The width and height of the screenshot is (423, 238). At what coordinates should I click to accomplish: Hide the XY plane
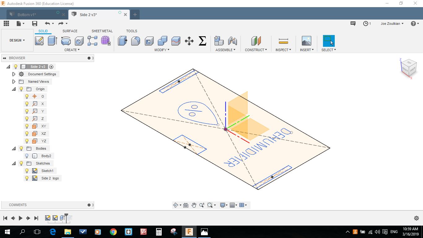tap(27, 126)
